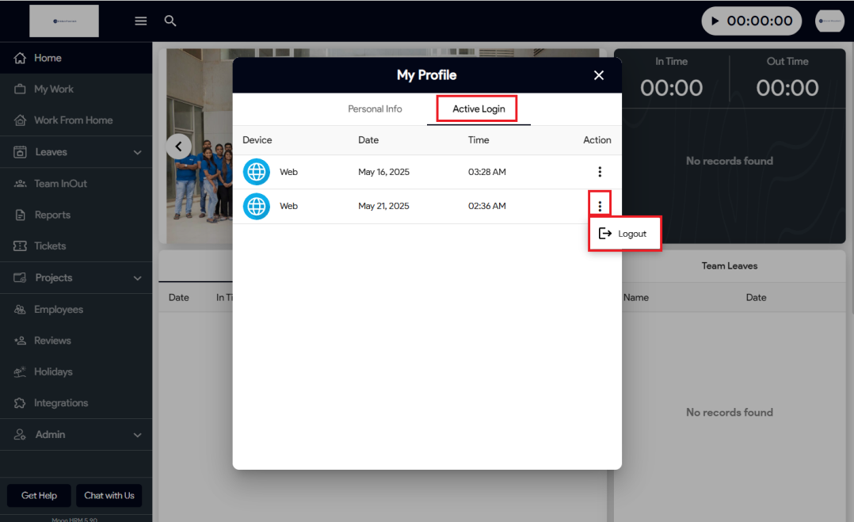Click globe icon of May 16 session
This screenshot has width=854, height=522.
coord(256,172)
